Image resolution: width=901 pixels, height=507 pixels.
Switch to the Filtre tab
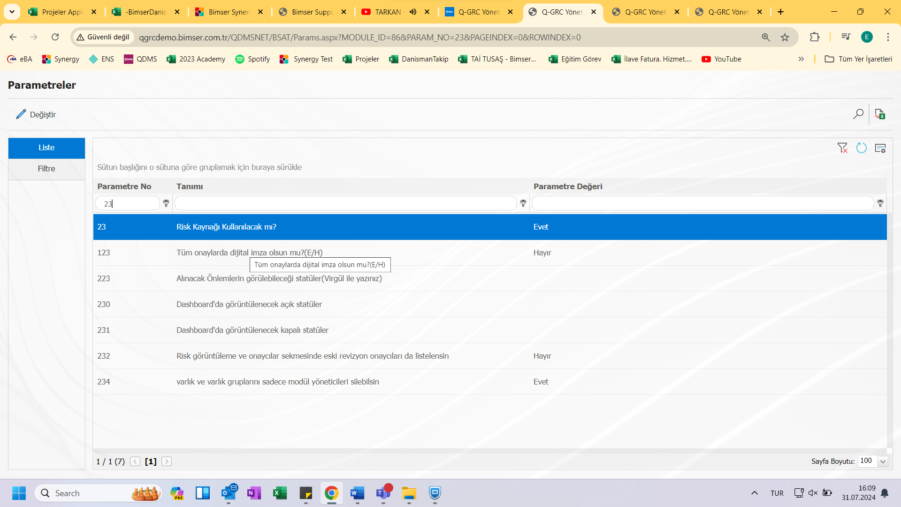[46, 169]
